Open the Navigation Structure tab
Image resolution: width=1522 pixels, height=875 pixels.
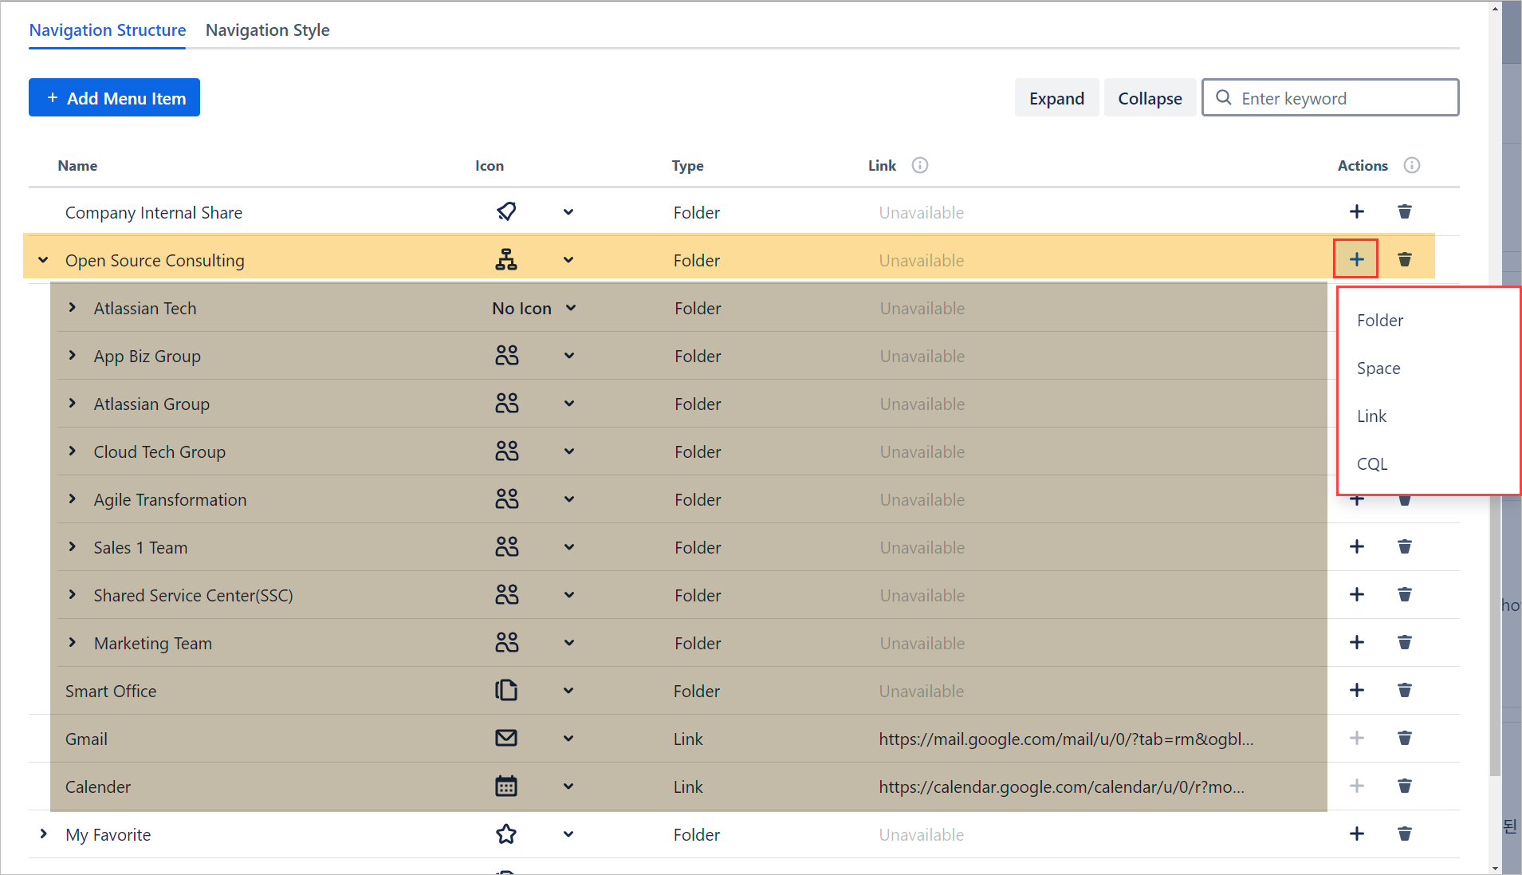[108, 30]
